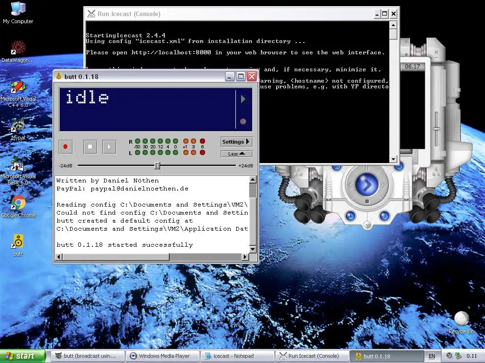Click the butt log scrollbar's down arrow
The width and height of the screenshot is (485, 363).
pos(253,249)
